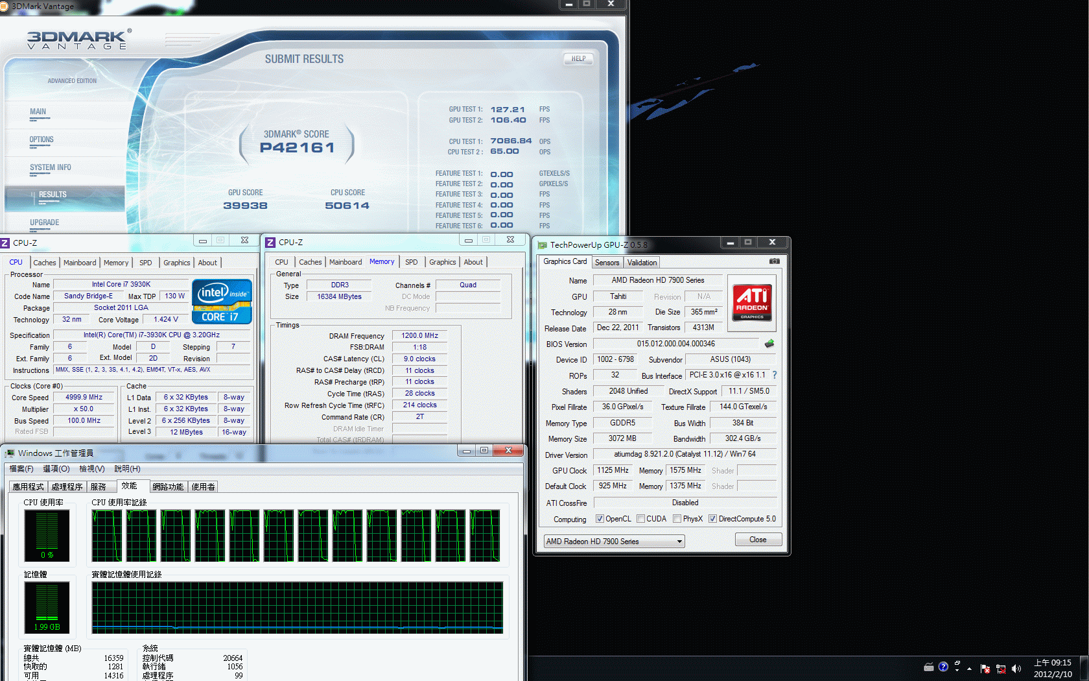Click the Bus Interface question mark icon
Viewport: 1089px width, 681px height.
[774, 375]
